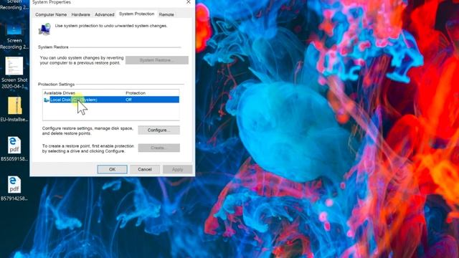Image resolution: width=459 pixels, height=258 pixels.
Task: Click the System Restore button
Action: [157, 60]
